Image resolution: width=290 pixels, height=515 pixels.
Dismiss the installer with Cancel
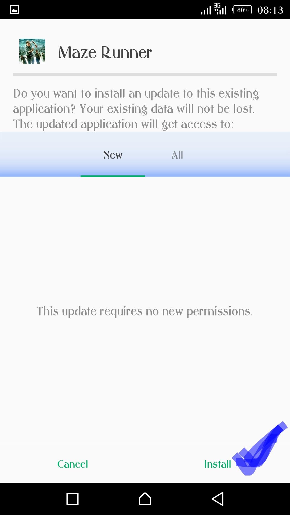[x=73, y=464]
